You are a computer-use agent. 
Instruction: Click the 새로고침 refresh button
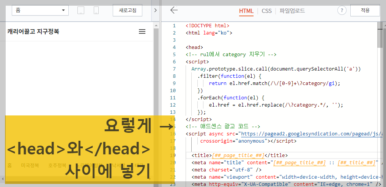[x=127, y=10]
